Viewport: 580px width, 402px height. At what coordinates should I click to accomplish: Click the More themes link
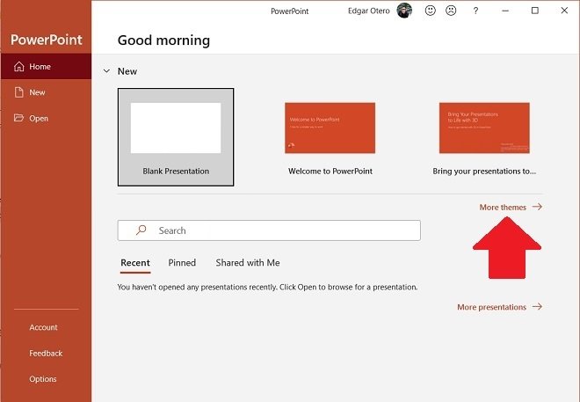pyautogui.click(x=503, y=208)
